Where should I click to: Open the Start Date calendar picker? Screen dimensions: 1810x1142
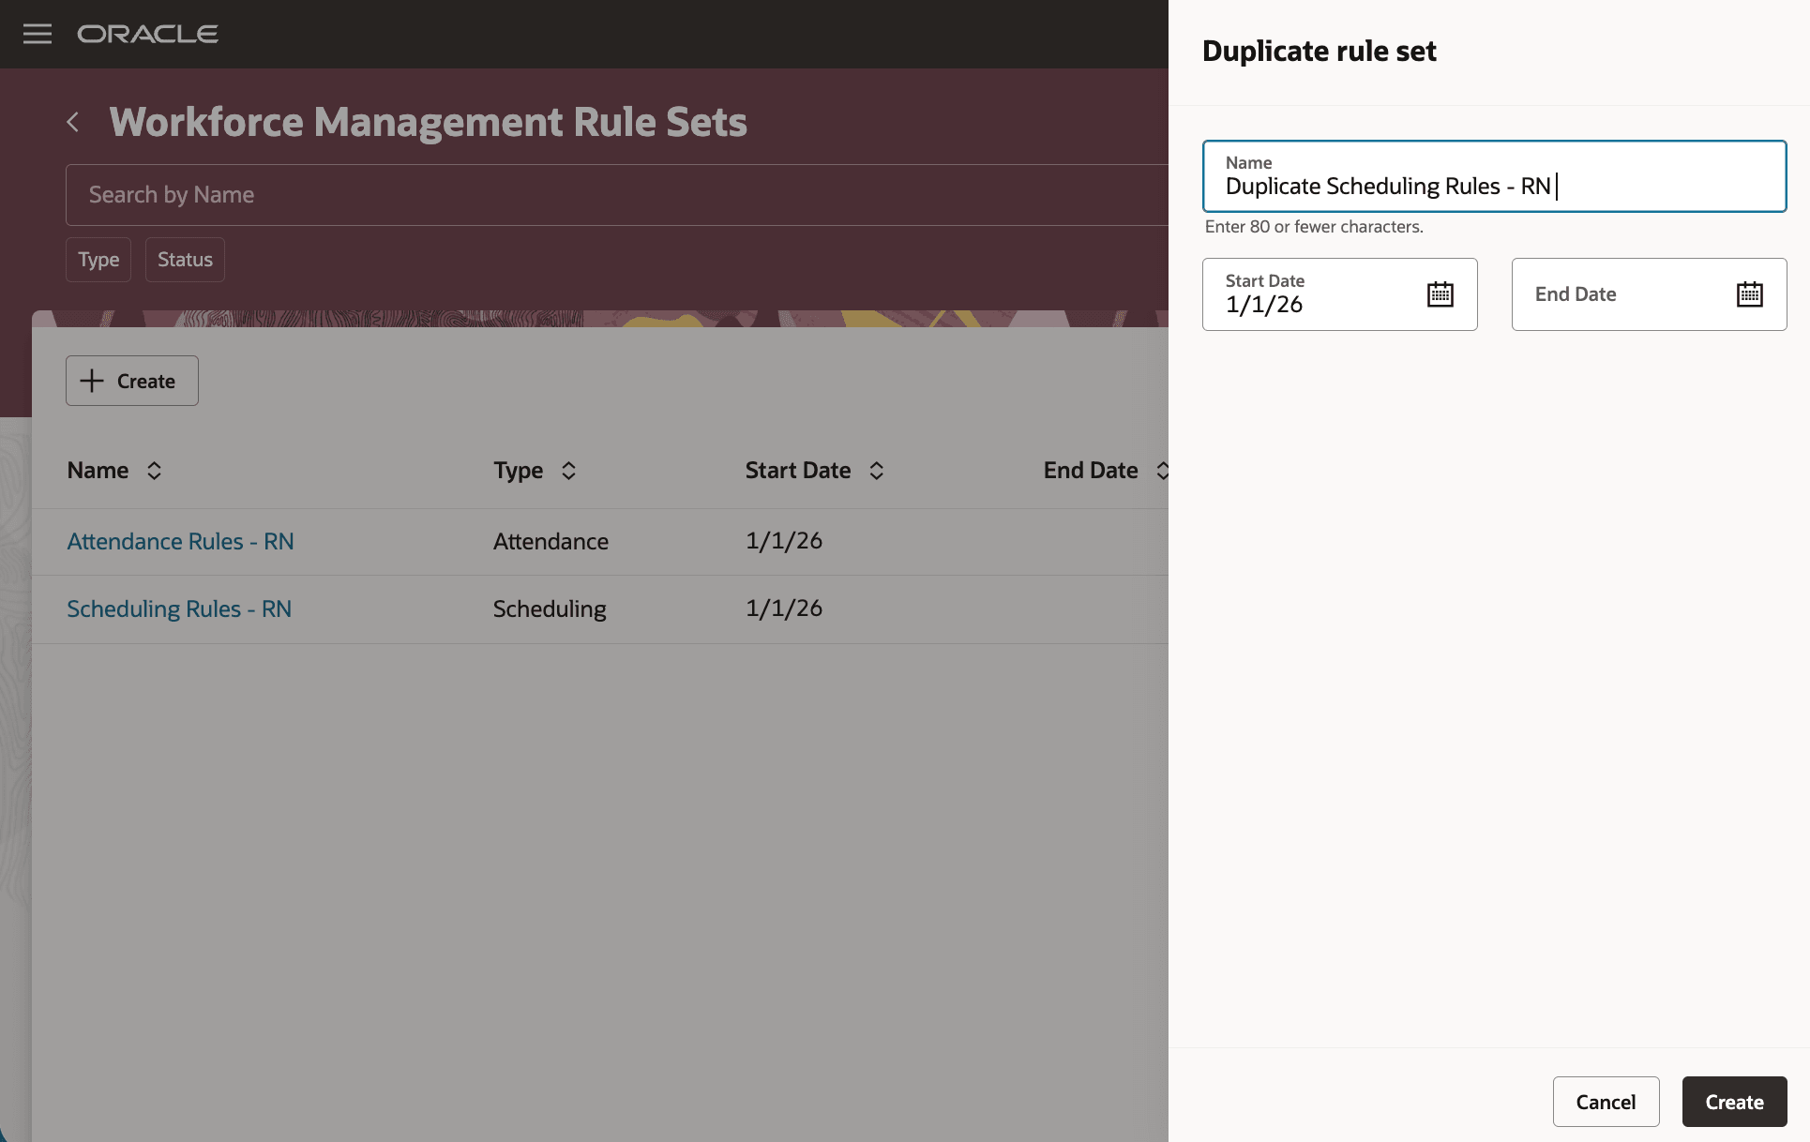pos(1439,293)
